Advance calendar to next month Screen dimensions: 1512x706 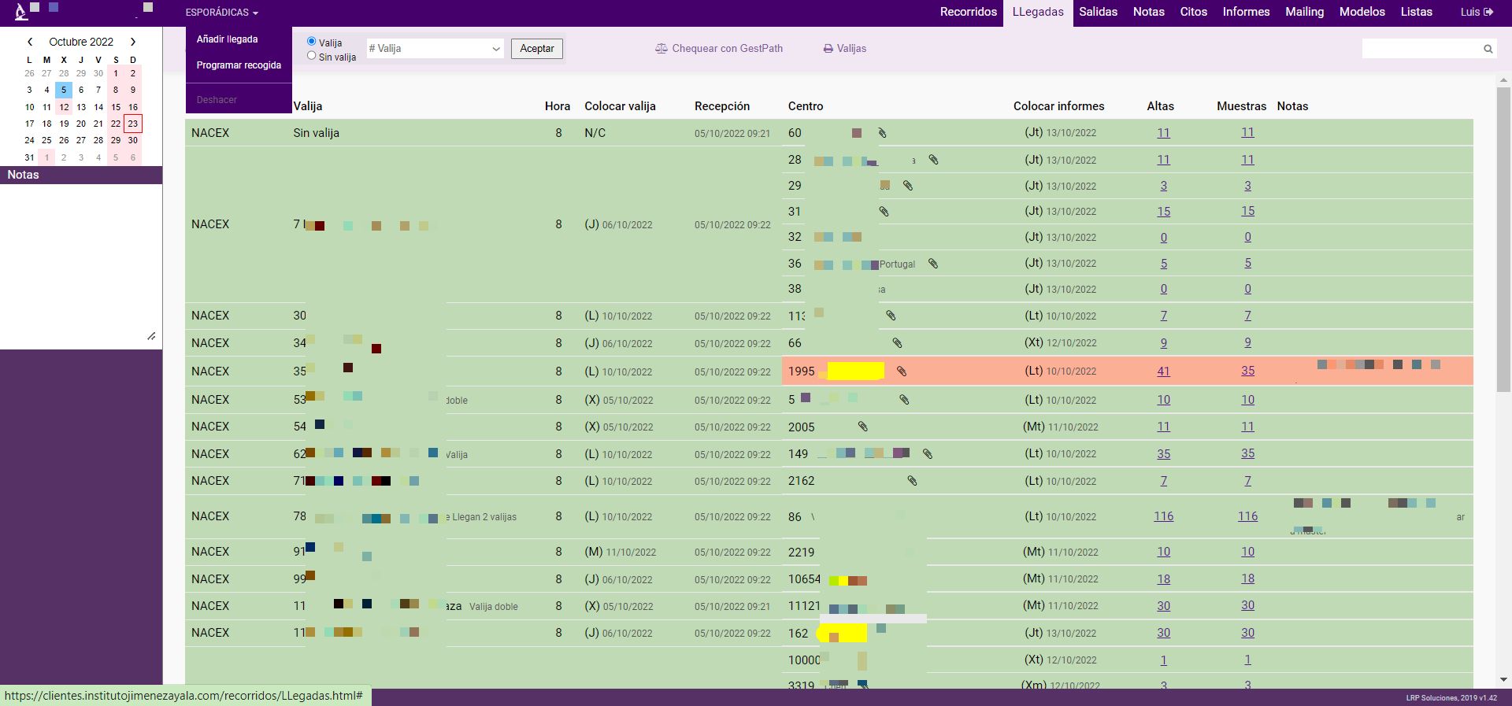coord(133,42)
